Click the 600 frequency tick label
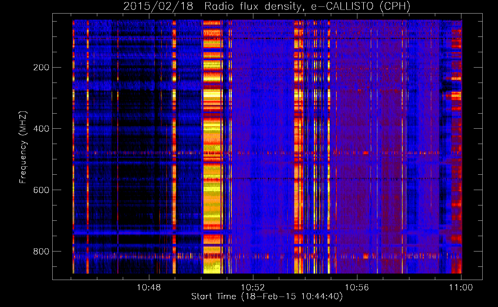This screenshot has height=307, width=498. click(x=41, y=190)
